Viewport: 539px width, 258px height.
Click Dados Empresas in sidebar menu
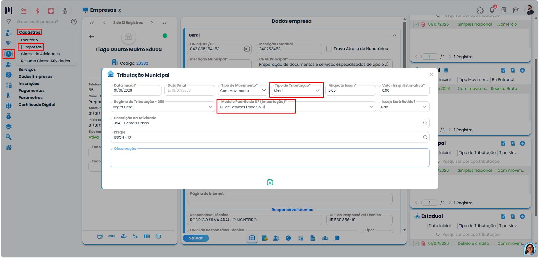pyautogui.click(x=35, y=76)
